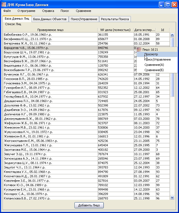
Task: Select row Котявок Ю.О., 04.06.1989 г.р.
Action: [87, 185]
